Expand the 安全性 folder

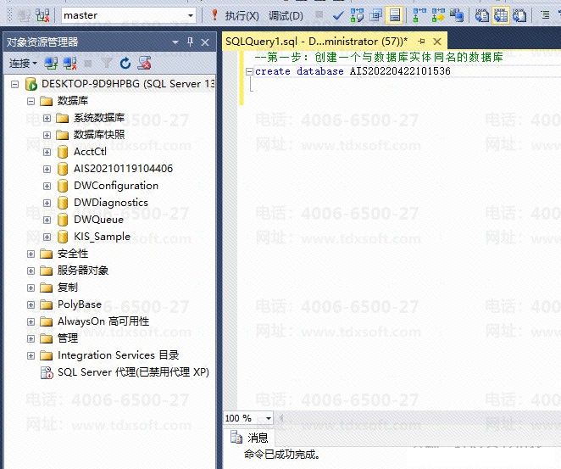(31, 254)
